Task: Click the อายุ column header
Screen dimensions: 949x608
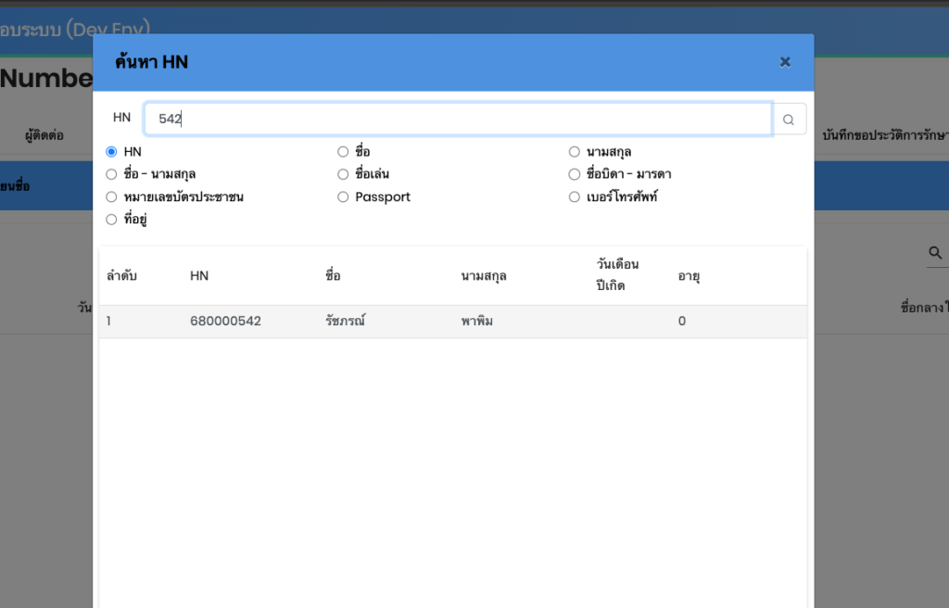Action: (x=689, y=275)
